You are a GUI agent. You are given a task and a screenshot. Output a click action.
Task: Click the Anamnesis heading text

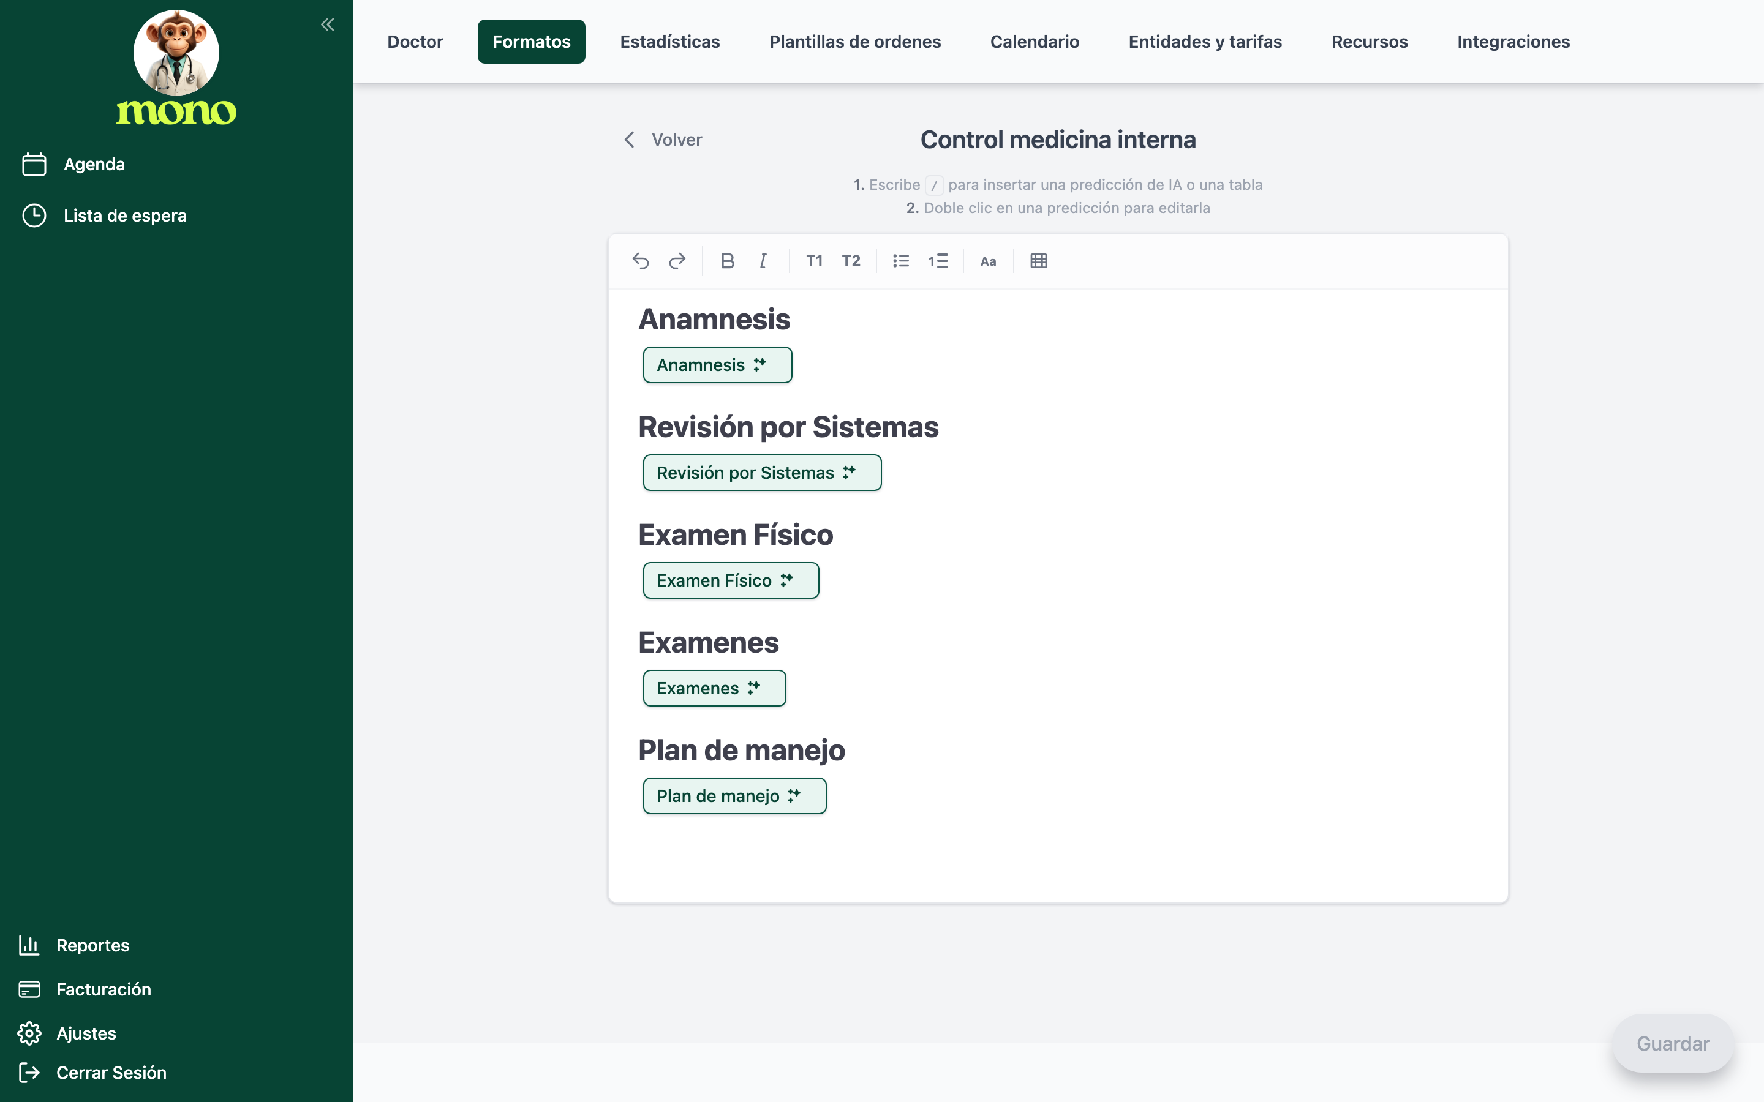(x=714, y=319)
